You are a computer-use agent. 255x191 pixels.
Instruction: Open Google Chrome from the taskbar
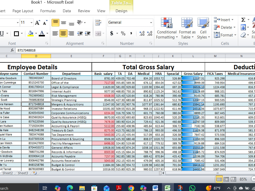(x=131, y=188)
